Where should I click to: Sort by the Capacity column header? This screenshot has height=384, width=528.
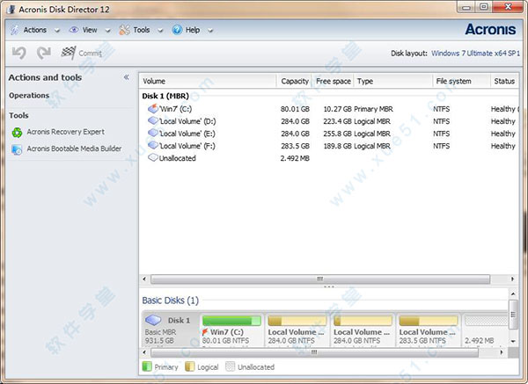click(x=294, y=81)
